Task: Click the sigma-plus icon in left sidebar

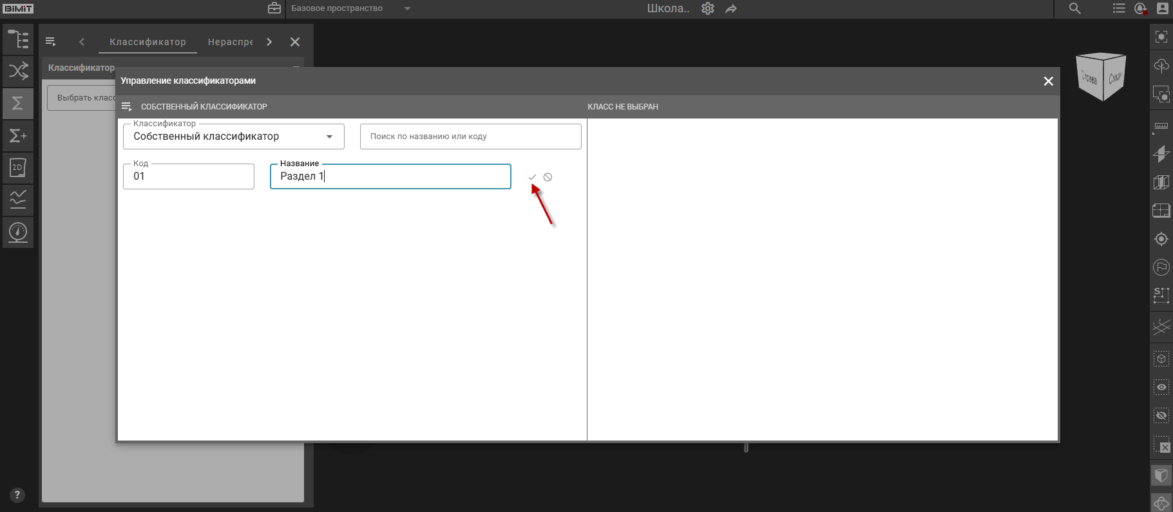Action: [18, 136]
